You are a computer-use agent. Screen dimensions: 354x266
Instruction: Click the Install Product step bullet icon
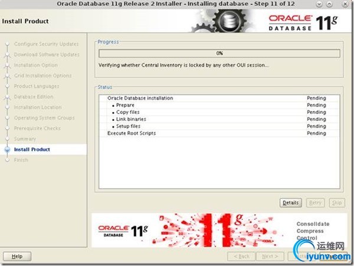8,149
